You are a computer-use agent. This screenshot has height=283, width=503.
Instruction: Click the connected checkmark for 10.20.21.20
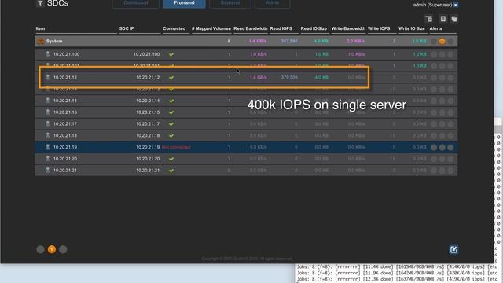point(171,159)
